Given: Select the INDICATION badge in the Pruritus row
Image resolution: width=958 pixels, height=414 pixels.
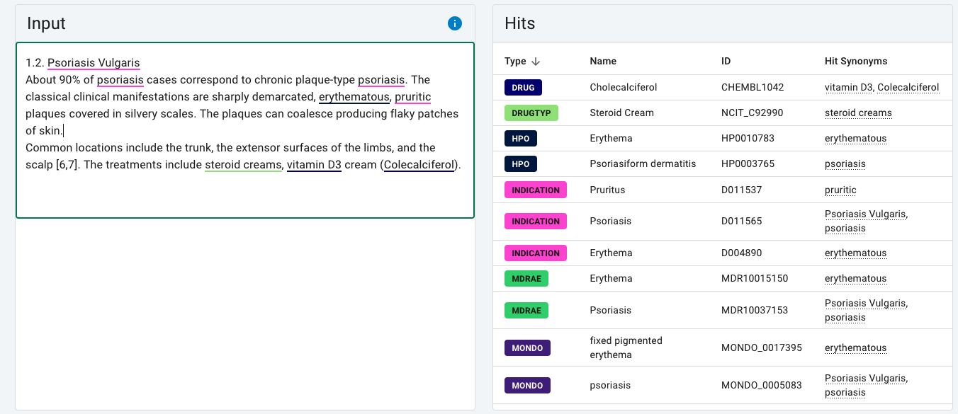Looking at the screenshot, I should point(535,190).
